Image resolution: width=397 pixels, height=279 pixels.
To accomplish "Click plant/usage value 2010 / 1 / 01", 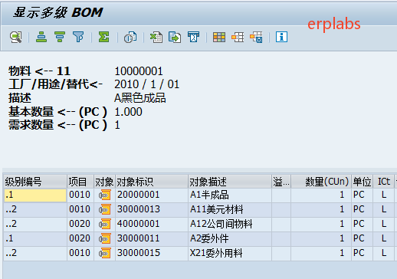I will point(147,84).
